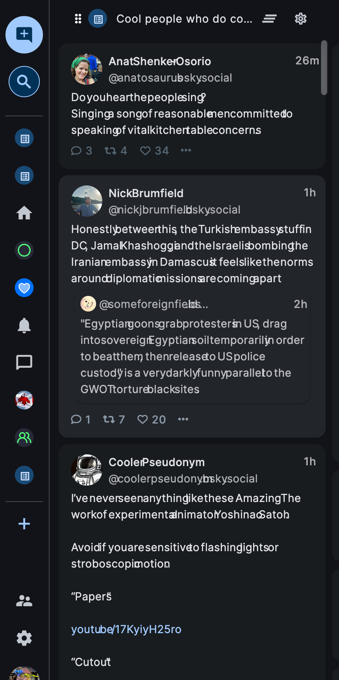339x680 pixels.
Task: Select the Cool people list column title
Action: [184, 19]
